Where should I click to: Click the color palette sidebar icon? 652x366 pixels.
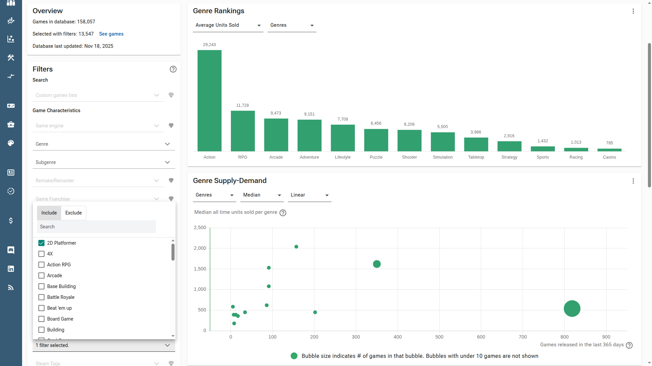[x=11, y=143]
